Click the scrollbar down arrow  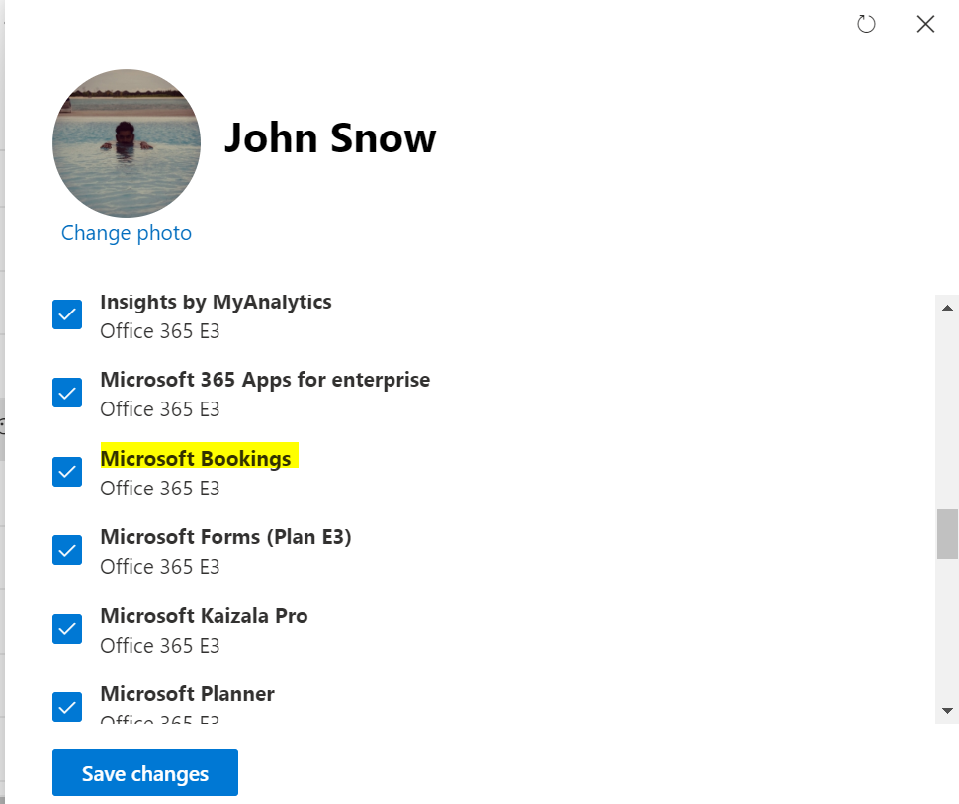coord(947,710)
